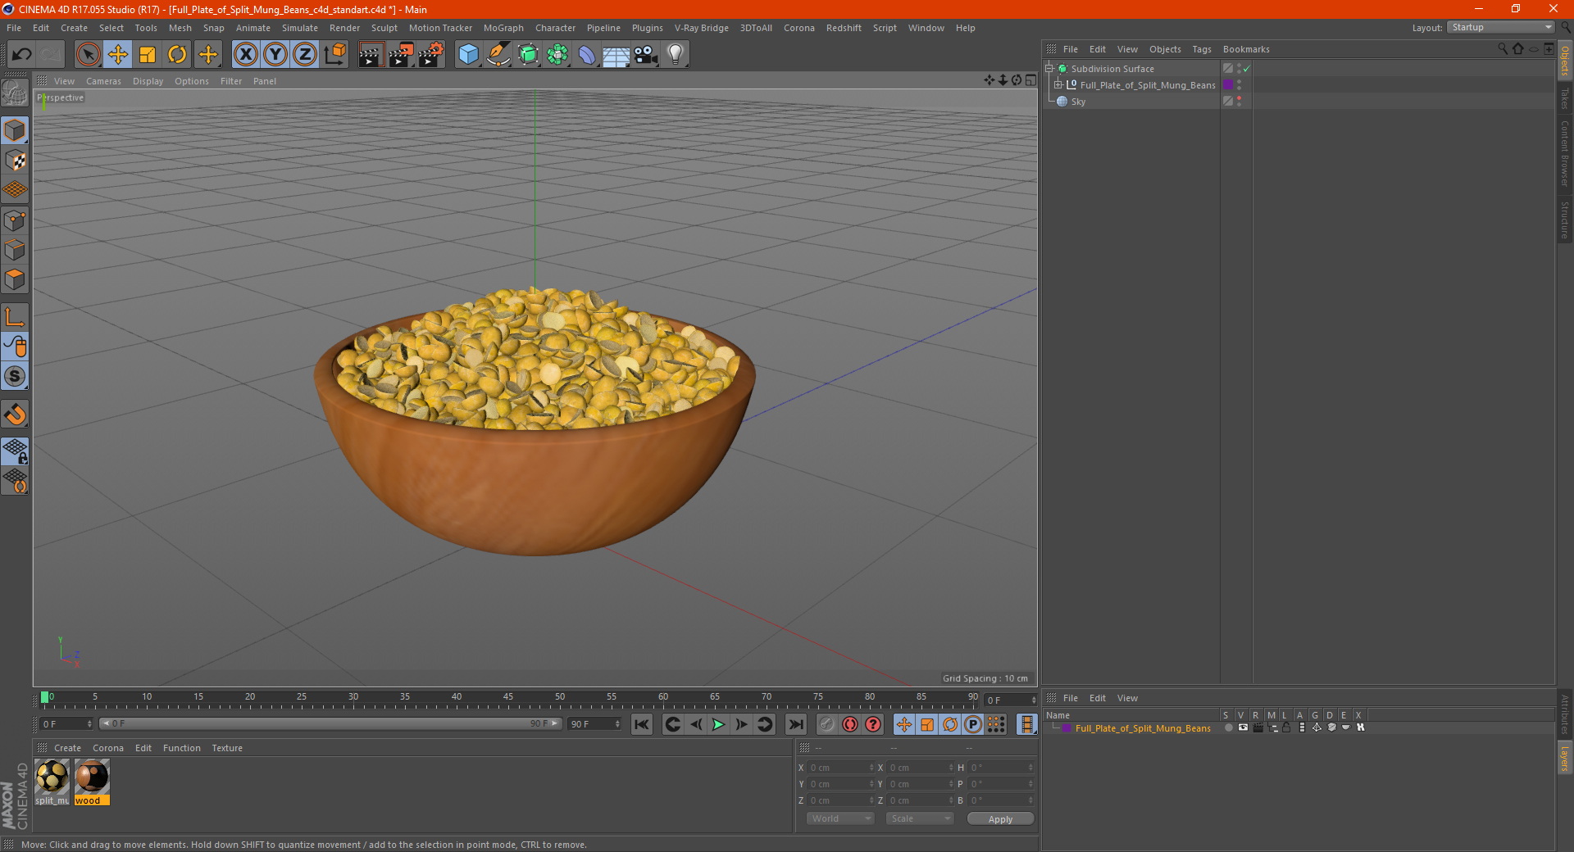1574x852 pixels.
Task: Toggle Subdivision Surface enable checkmark
Action: [x=1247, y=69]
